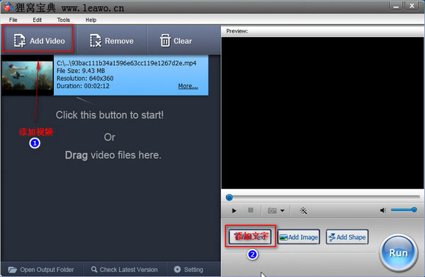425x277 pixels.
Task: Adjust the volume slider handle
Action: [414, 210]
